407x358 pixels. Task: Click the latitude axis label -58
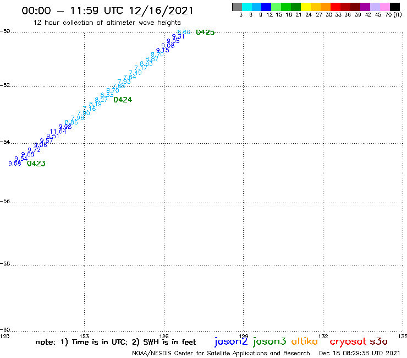pyautogui.click(x=5, y=264)
